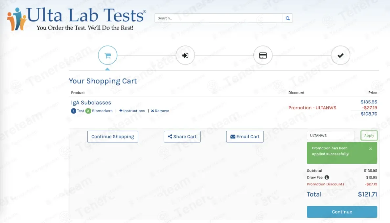Show the 3 Biomarkers details
Viewport: 390px width, 223px height.
pos(99,111)
